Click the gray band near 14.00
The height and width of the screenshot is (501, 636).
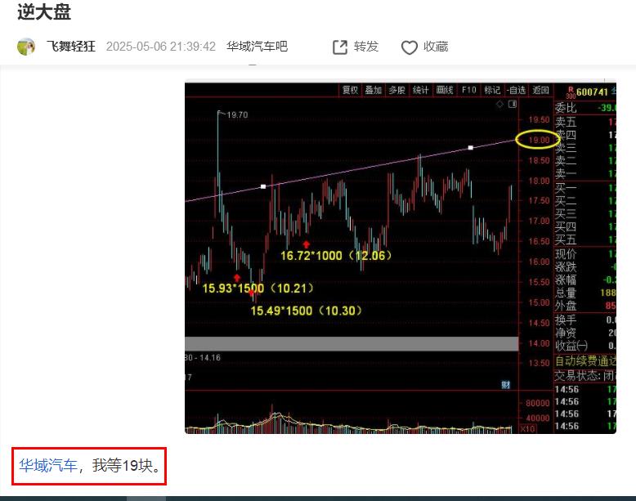pyautogui.click(x=352, y=344)
